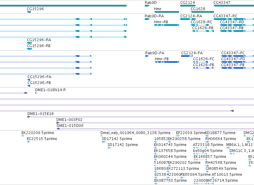This screenshot has height=185, width=254.
Task: Click the CG2124 gene label
Action: pyautogui.click(x=187, y=3)
